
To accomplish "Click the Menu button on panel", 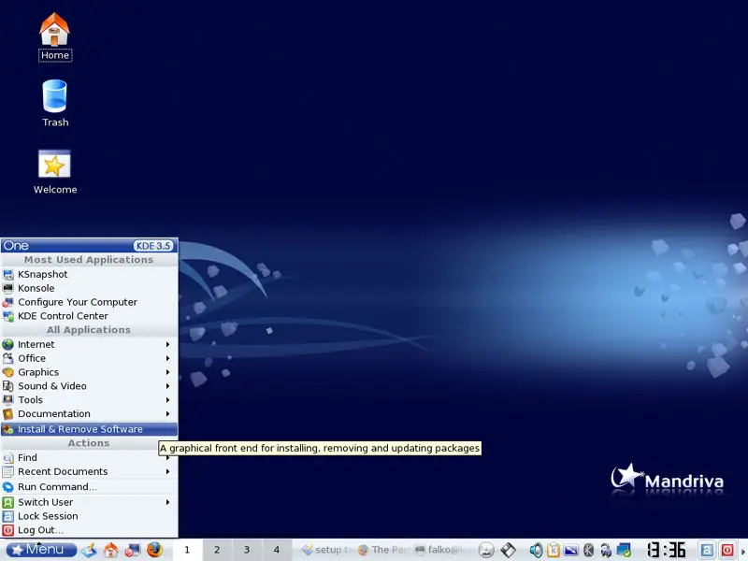I will [x=41, y=550].
